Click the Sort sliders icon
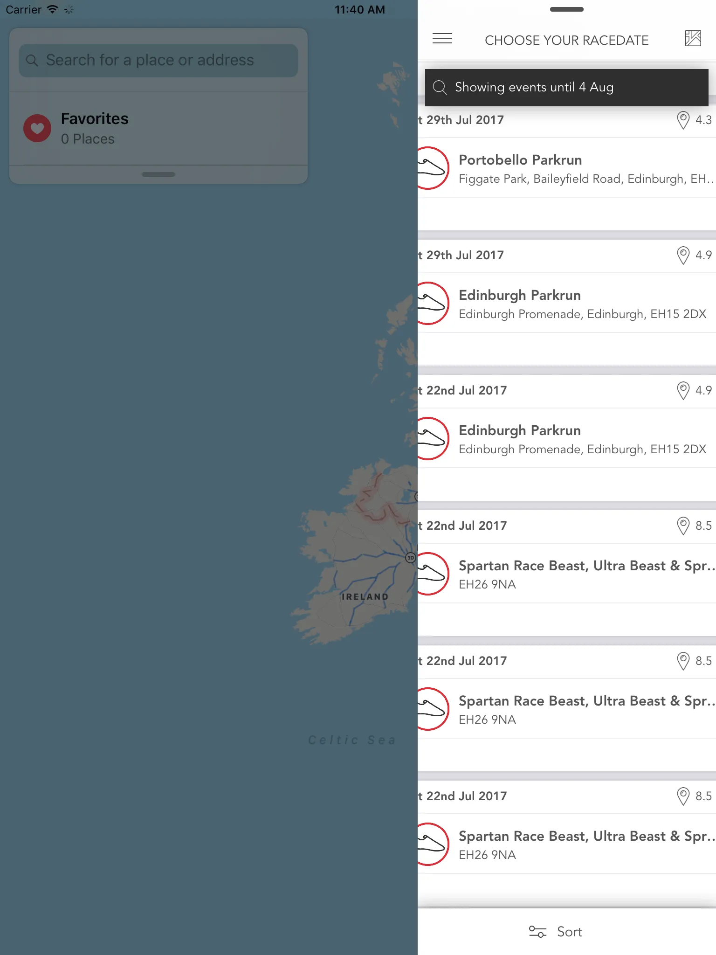Viewport: 716px width, 955px height. click(537, 932)
